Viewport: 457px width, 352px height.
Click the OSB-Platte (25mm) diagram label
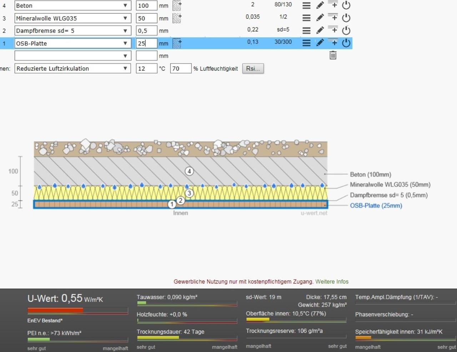tap(376, 205)
